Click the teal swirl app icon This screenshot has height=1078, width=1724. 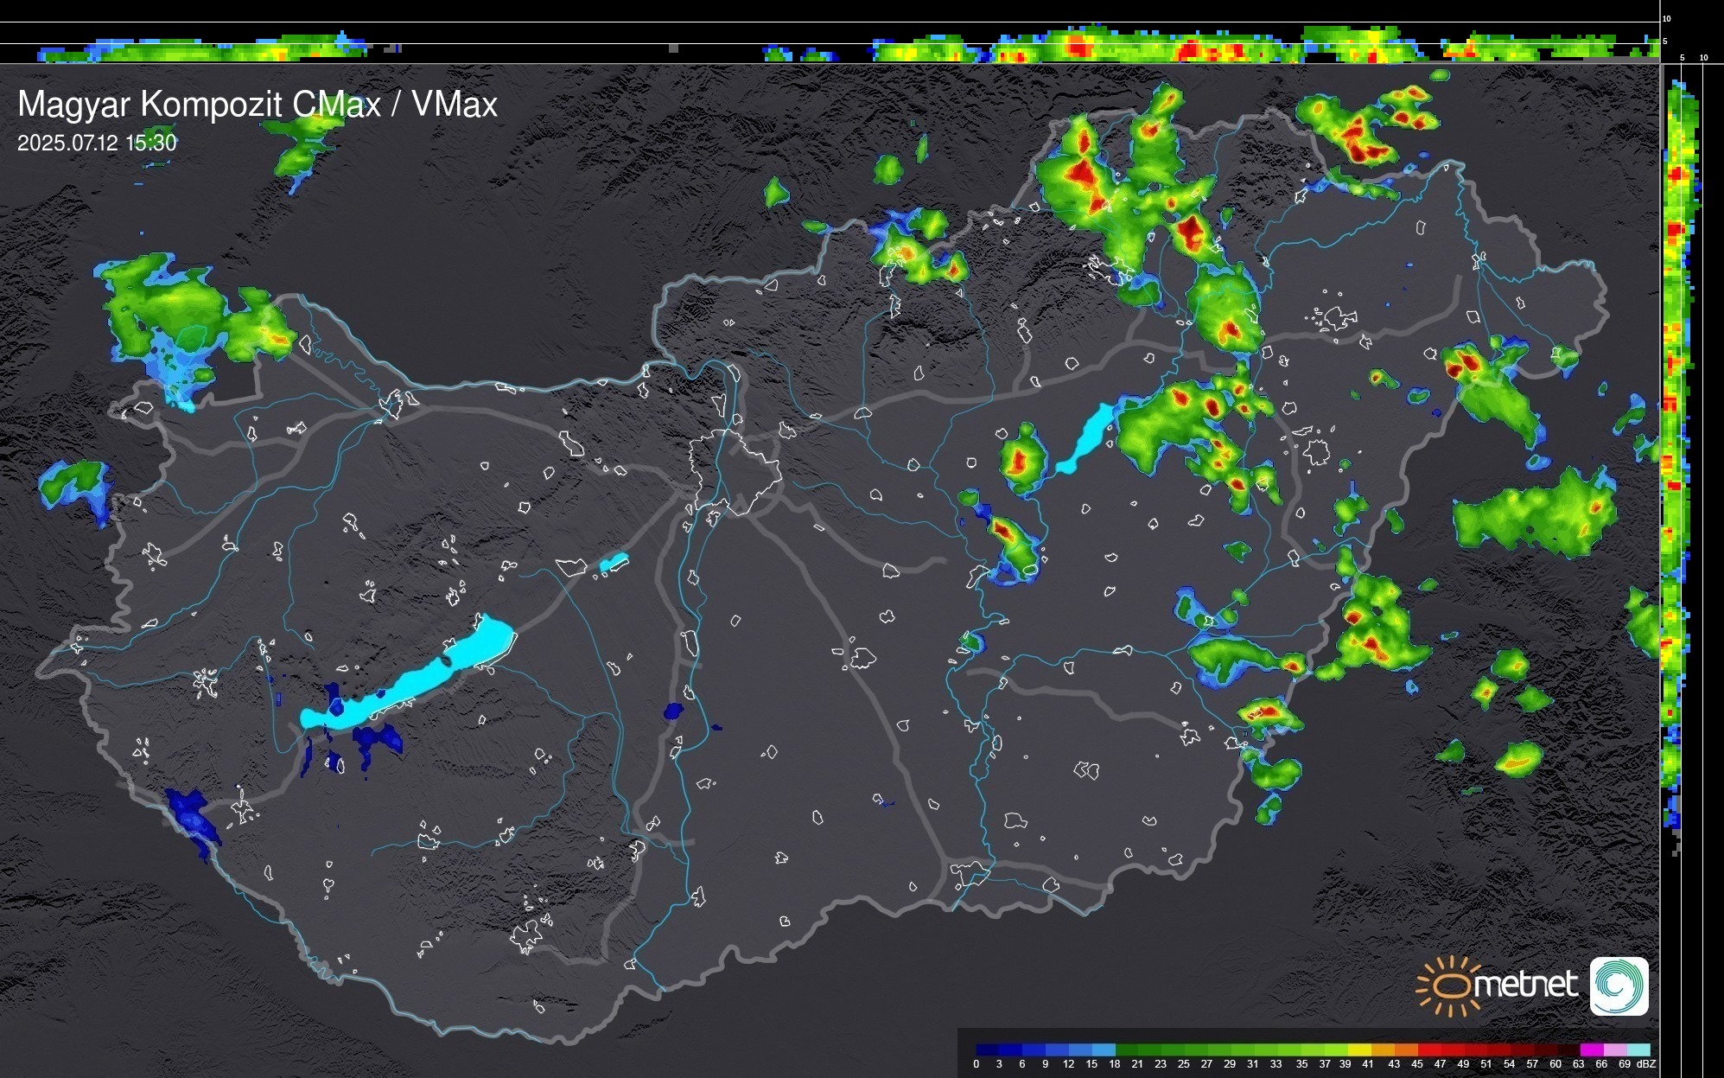pos(1619,986)
